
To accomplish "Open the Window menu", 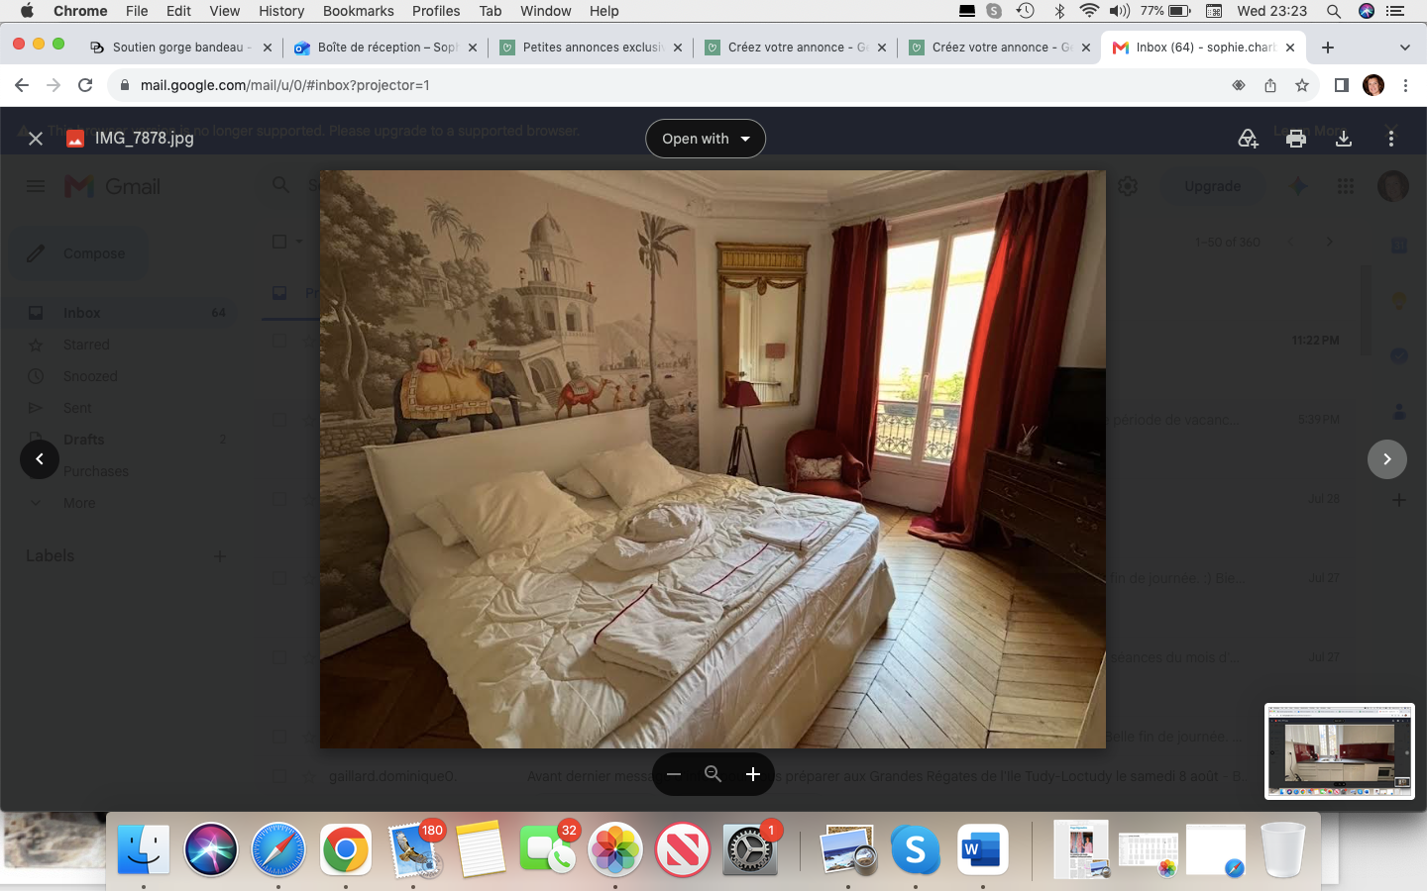I will [x=545, y=11].
